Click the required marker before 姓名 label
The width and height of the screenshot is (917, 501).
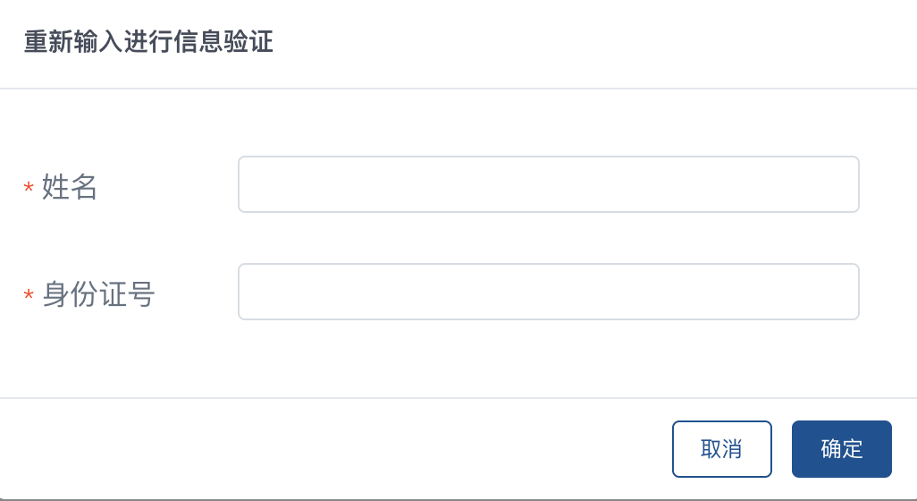coord(29,189)
